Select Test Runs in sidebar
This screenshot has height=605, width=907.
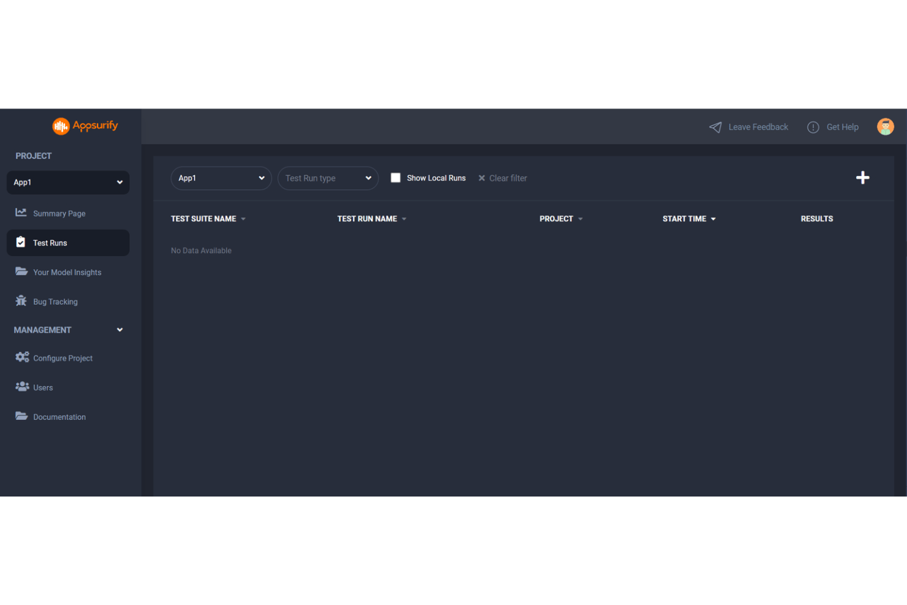(68, 243)
